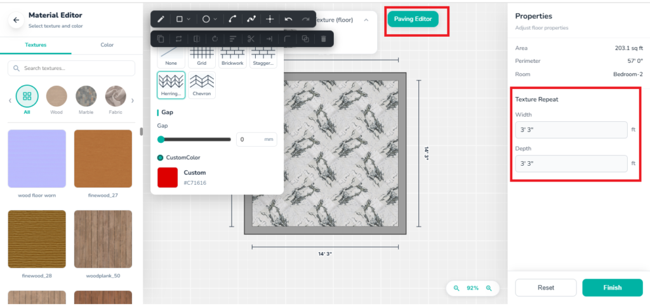The width and height of the screenshot is (650, 306).
Task: Click the Gap value mm field
Action: pos(256,139)
